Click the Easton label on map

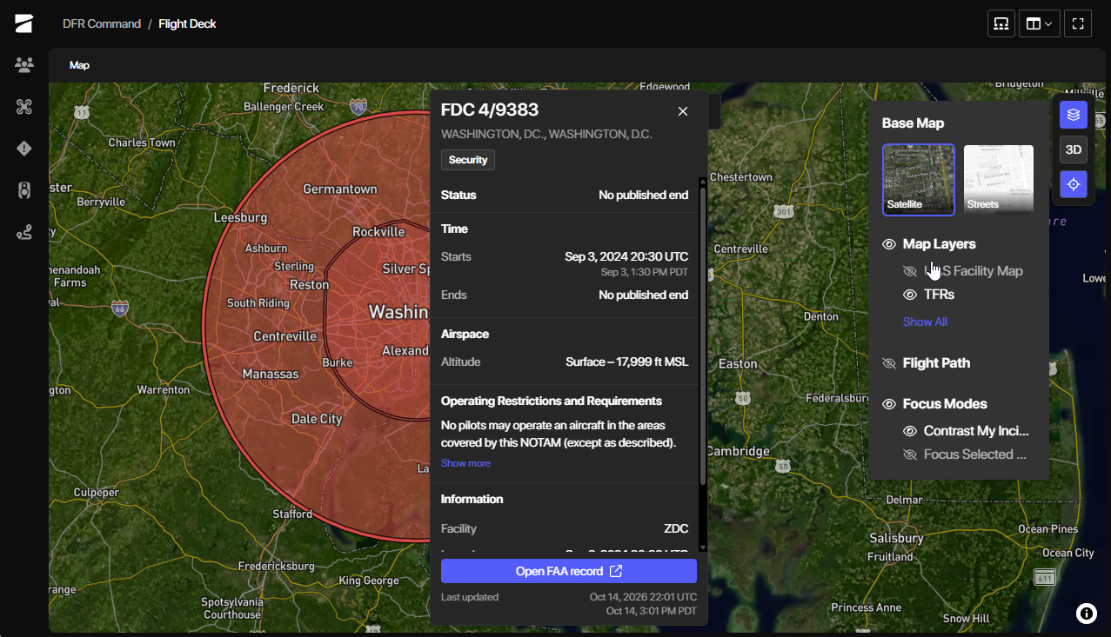(x=738, y=363)
